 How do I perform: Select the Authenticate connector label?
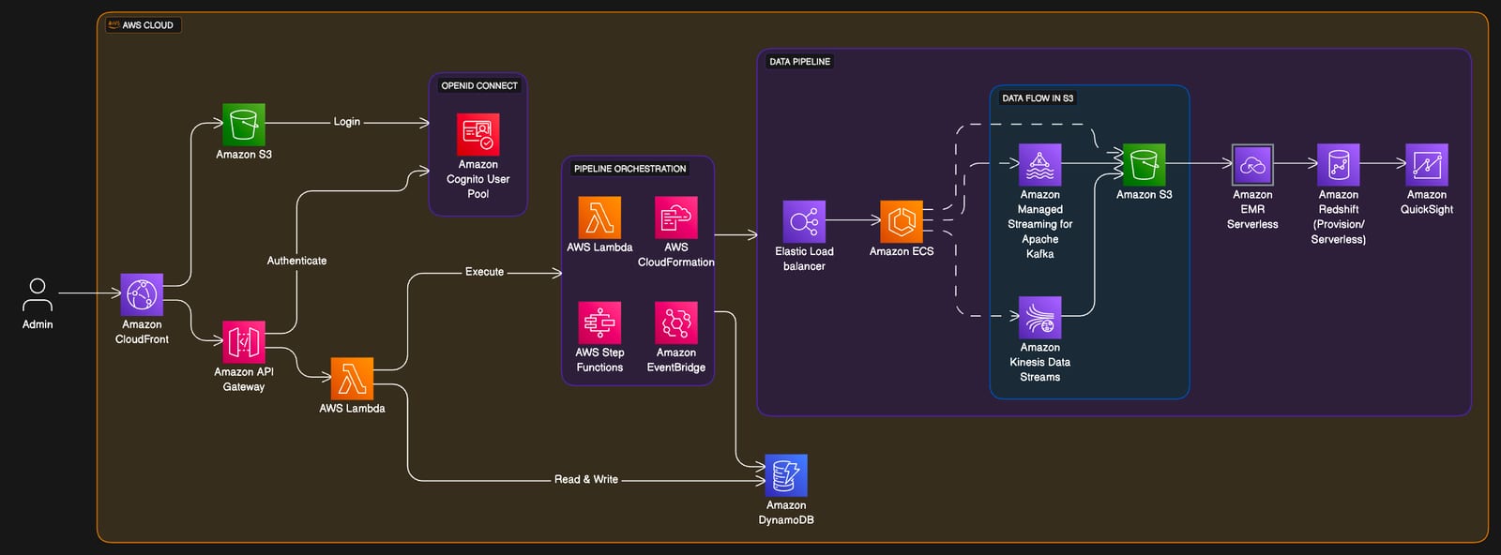[296, 261]
